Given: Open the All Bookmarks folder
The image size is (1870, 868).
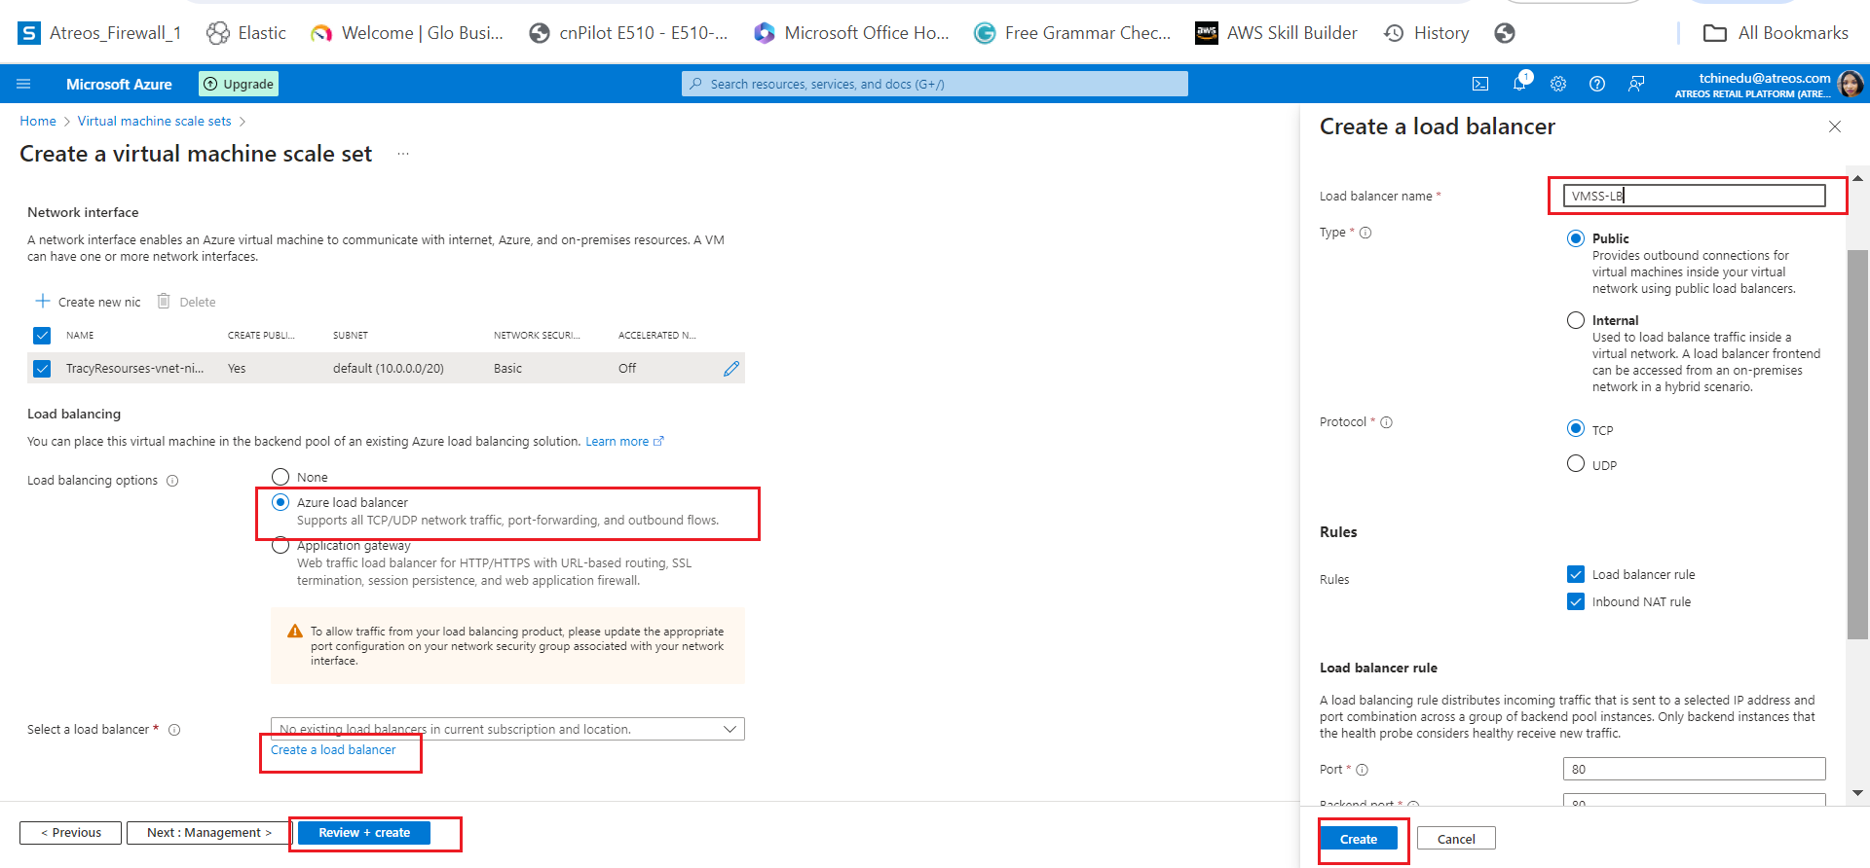Looking at the screenshot, I should (1776, 33).
